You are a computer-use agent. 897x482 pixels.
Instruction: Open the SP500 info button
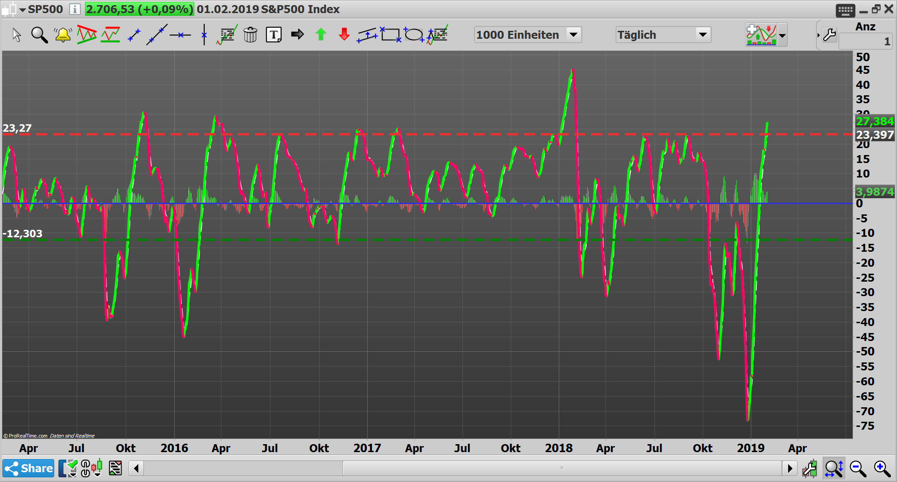click(x=75, y=9)
